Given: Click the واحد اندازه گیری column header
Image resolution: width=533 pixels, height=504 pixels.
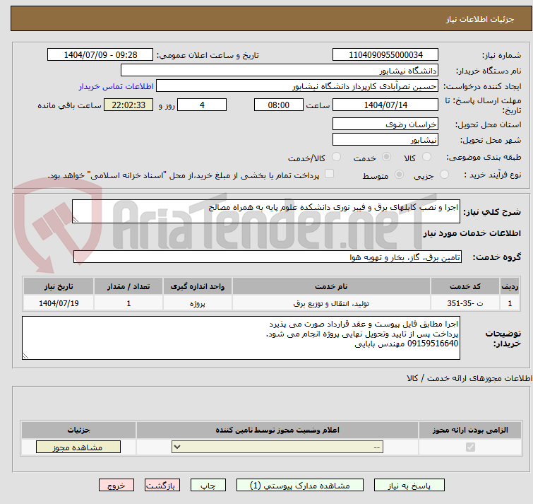Looking at the screenshot, I should click(x=198, y=286).
